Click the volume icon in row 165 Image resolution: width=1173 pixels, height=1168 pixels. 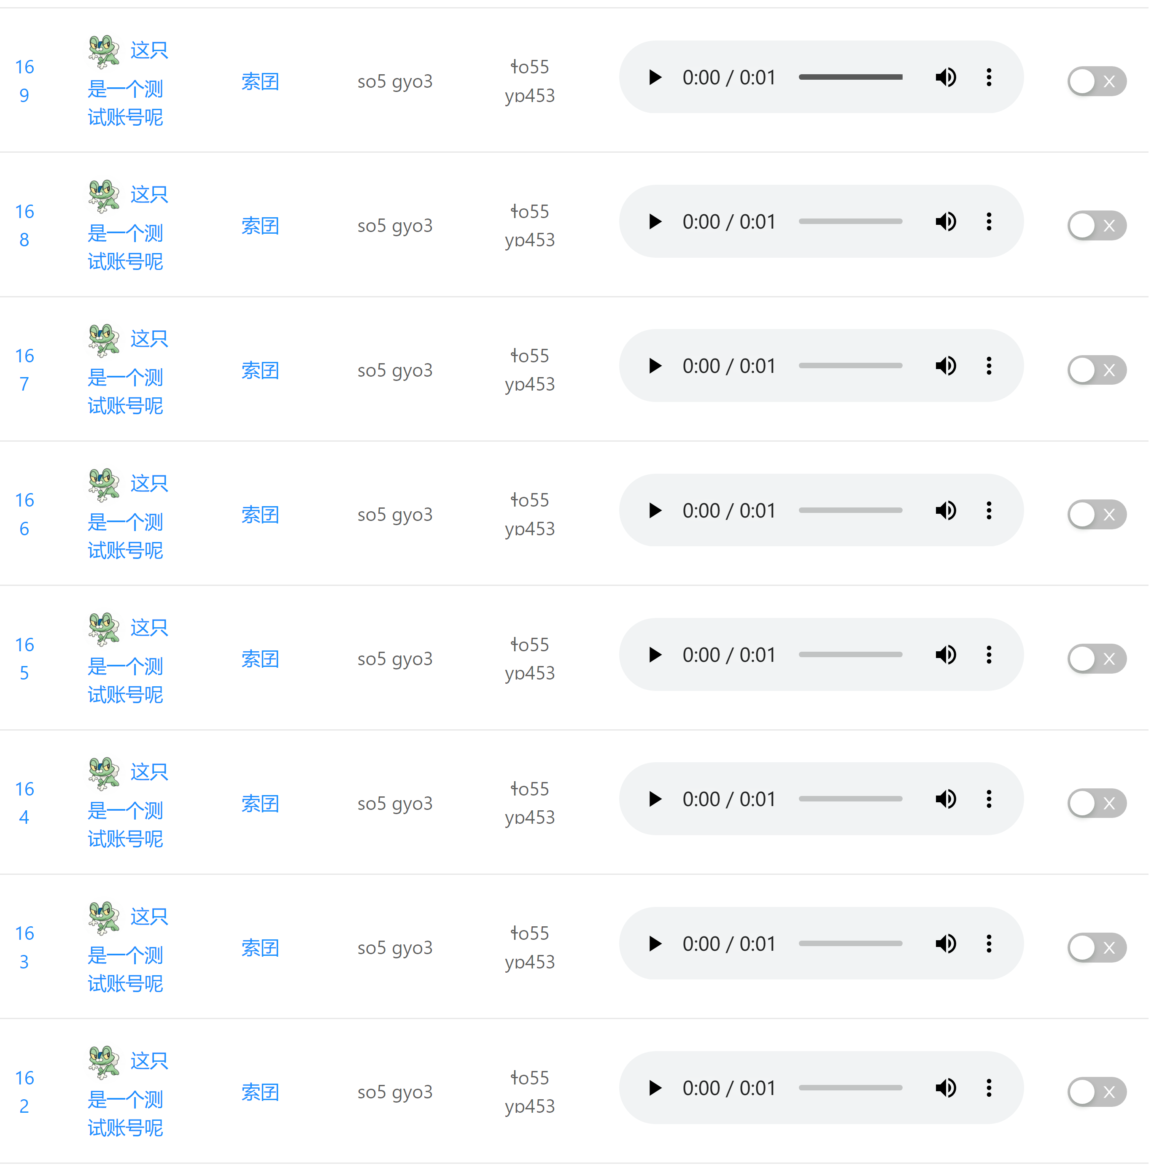click(945, 654)
